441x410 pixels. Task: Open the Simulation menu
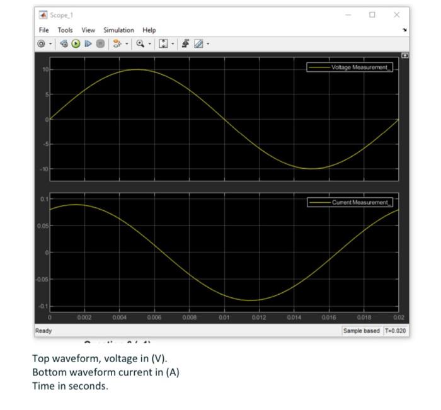118,30
